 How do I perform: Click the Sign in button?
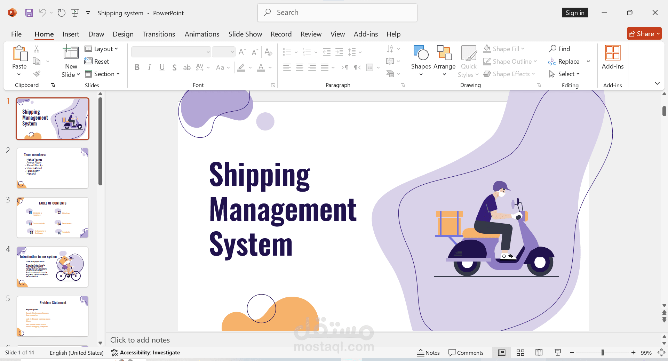click(575, 13)
